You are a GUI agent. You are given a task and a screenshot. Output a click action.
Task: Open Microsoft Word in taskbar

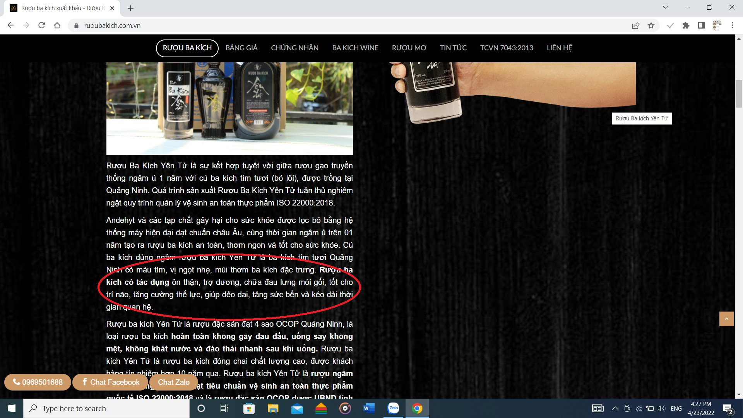tap(369, 408)
